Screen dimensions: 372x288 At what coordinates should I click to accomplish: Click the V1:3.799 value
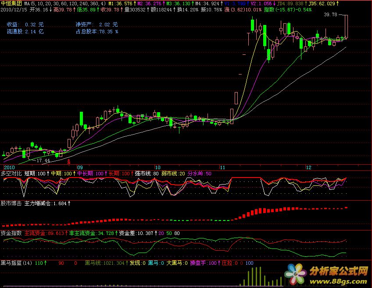pos(236,4)
